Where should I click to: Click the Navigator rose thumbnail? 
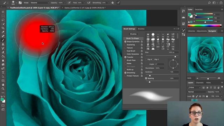tap(205, 55)
